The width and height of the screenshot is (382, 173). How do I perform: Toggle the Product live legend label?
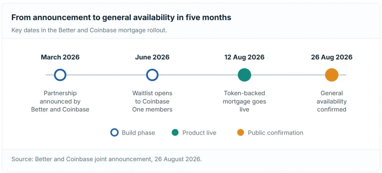pos(199,133)
